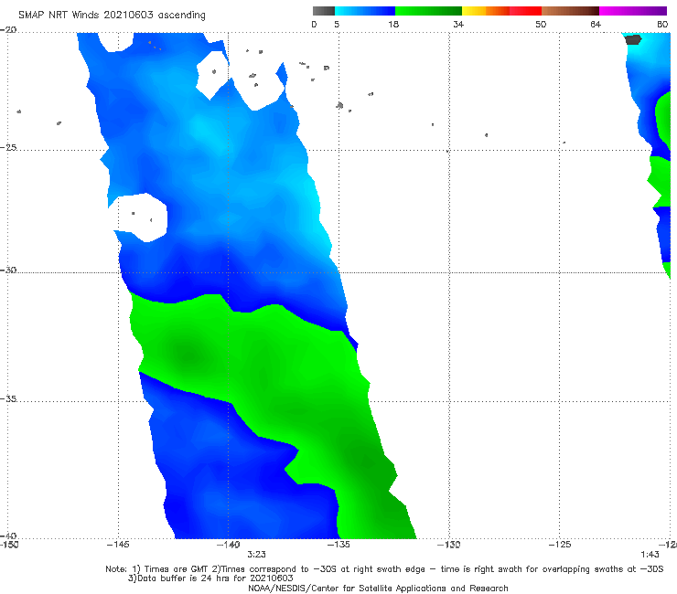Screen dimensions: 677x594
Task: Click the note line starting 'Note: 1) Times are GMT'
Action: click(384, 569)
